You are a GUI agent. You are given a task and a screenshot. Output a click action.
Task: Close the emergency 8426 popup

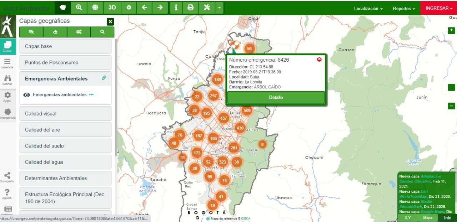319,59
